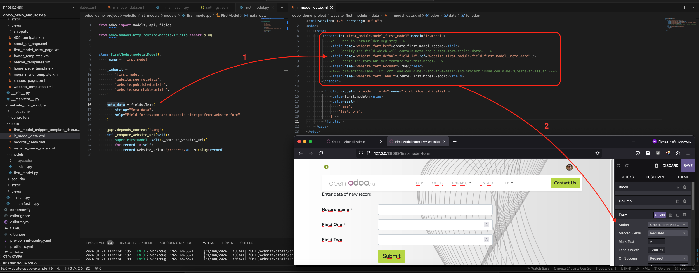This screenshot has height=273, width=699.
Task: Open the On Success Redirect dropdown
Action: [x=668, y=258]
